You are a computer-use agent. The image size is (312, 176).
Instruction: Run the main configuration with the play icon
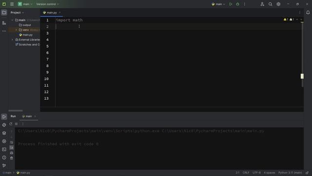point(231,4)
